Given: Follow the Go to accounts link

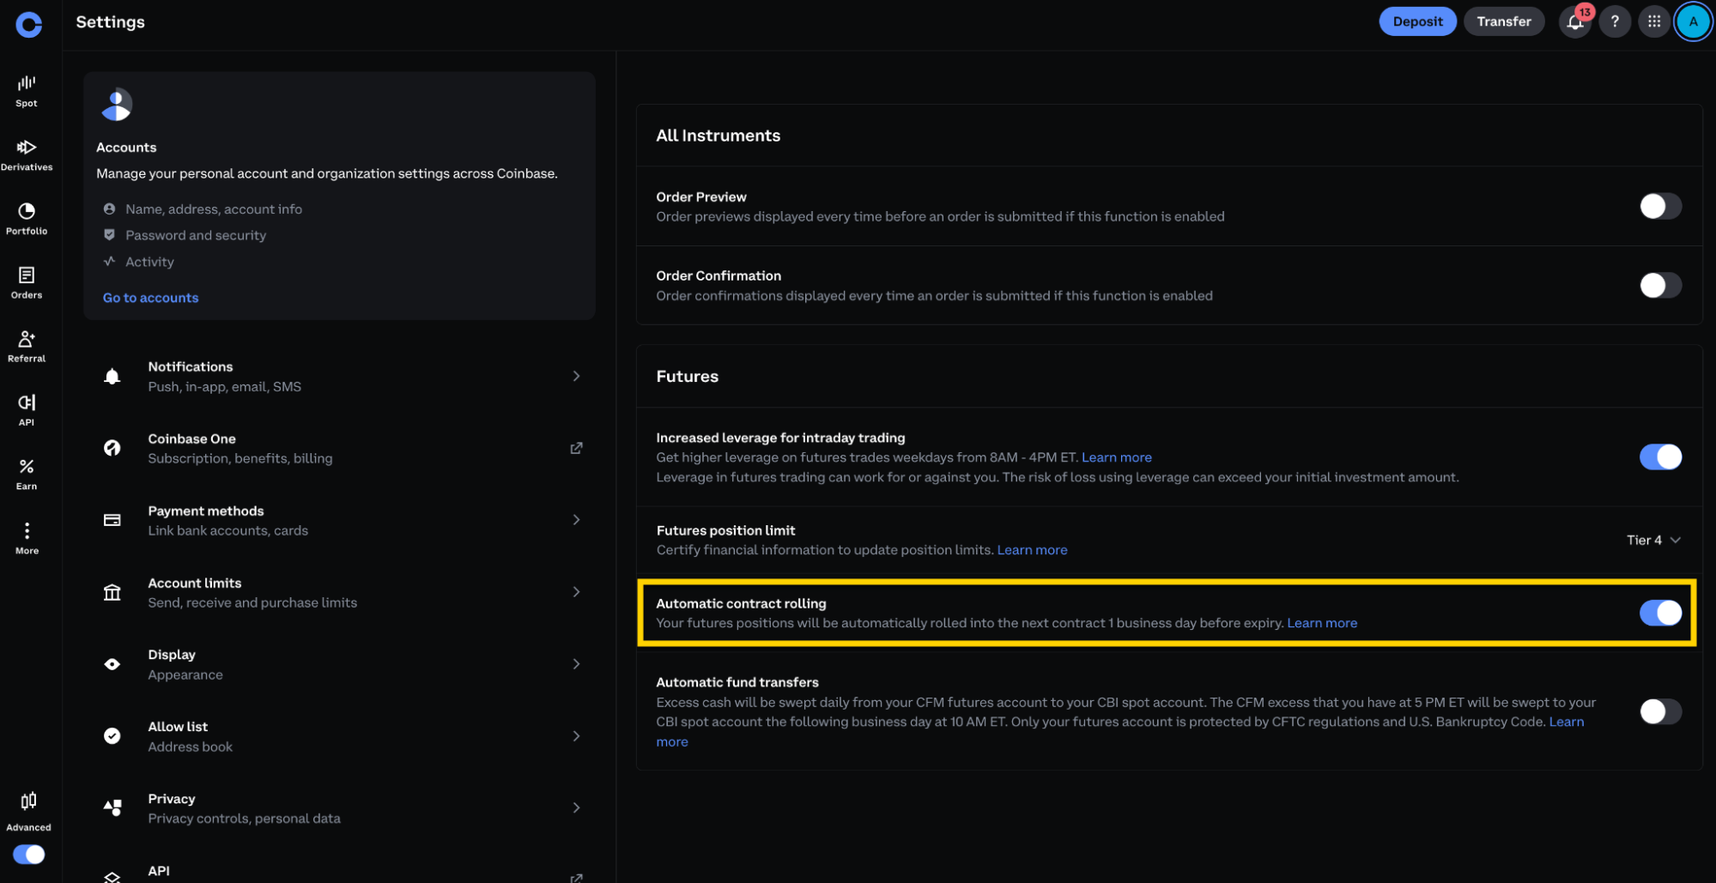Looking at the screenshot, I should 150,298.
